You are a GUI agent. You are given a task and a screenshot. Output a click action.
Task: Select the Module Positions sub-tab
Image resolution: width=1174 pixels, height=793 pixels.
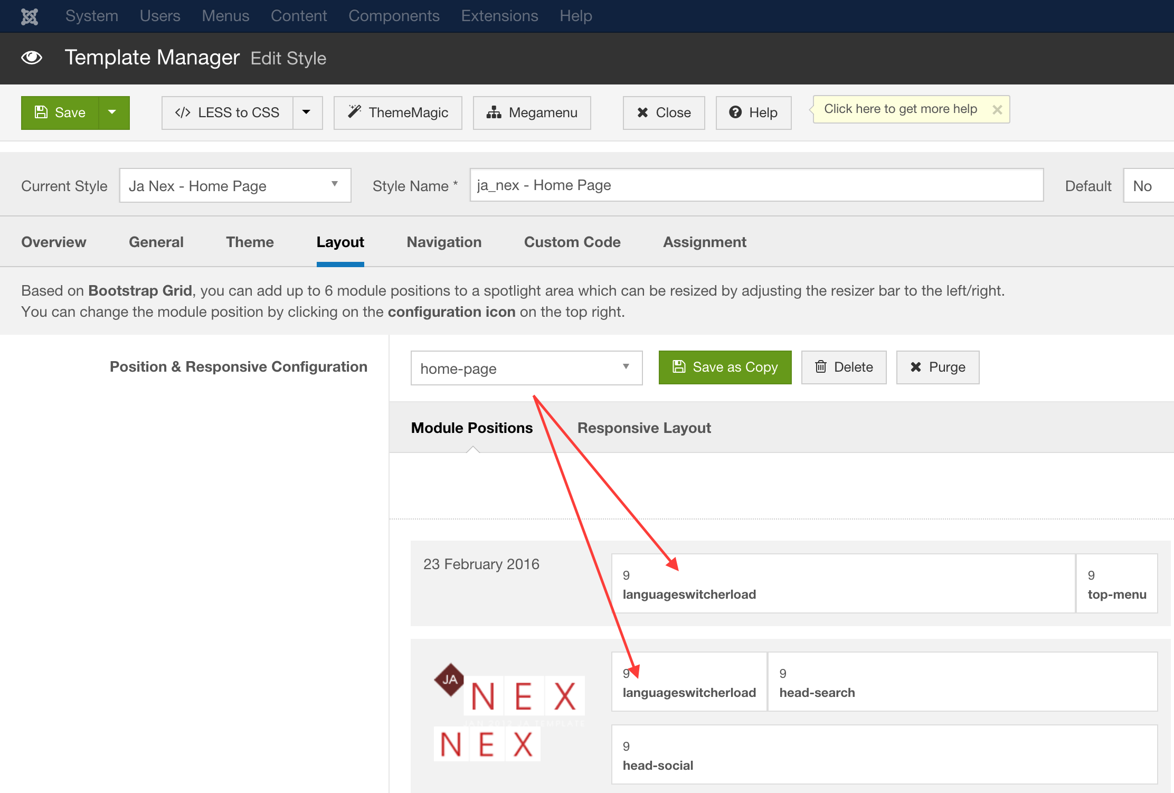(x=472, y=428)
